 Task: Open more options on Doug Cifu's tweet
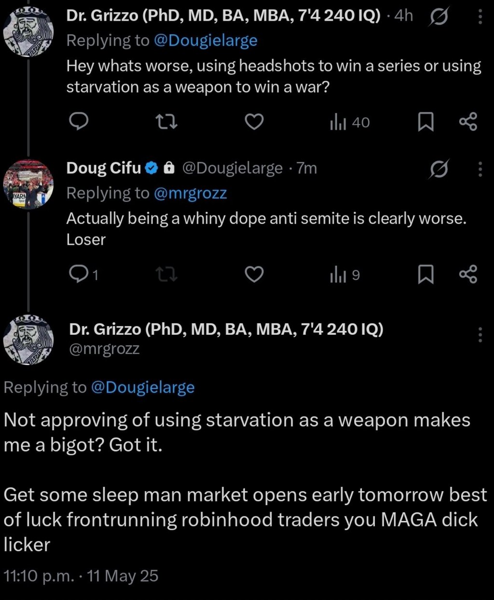(x=480, y=169)
